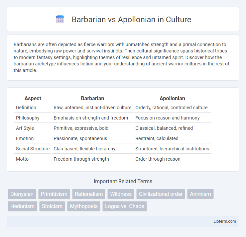This screenshot has height=237, width=246.
Task: Click the 'Aspect' column header
Action: 33,98
